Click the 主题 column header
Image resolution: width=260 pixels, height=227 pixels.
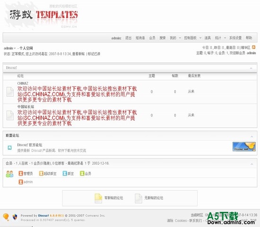pos(152,76)
